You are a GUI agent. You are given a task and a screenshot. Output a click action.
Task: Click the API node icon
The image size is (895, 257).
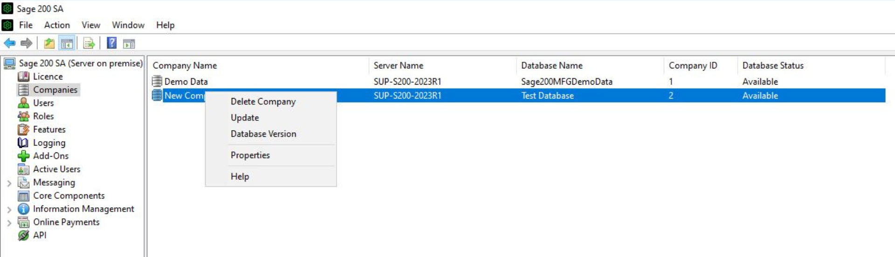(23, 235)
